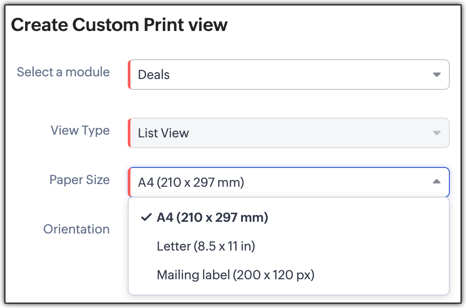Choose the A4 (210 x 297 mm) option
This screenshot has height=308, width=466.
[x=212, y=218]
